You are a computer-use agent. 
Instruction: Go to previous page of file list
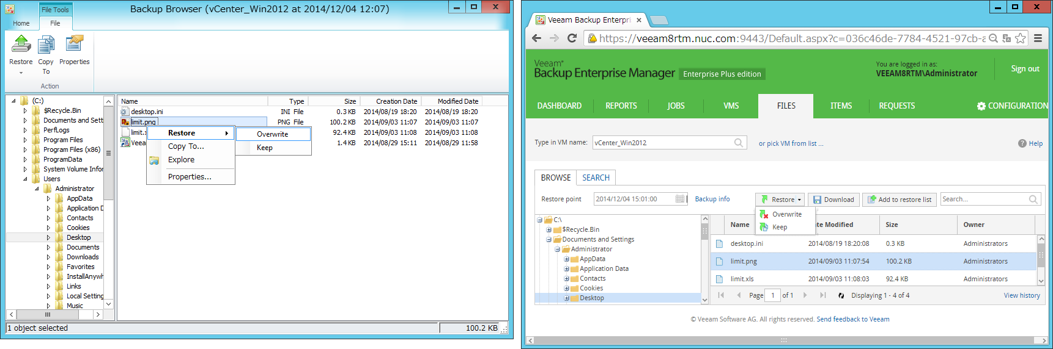click(x=739, y=295)
